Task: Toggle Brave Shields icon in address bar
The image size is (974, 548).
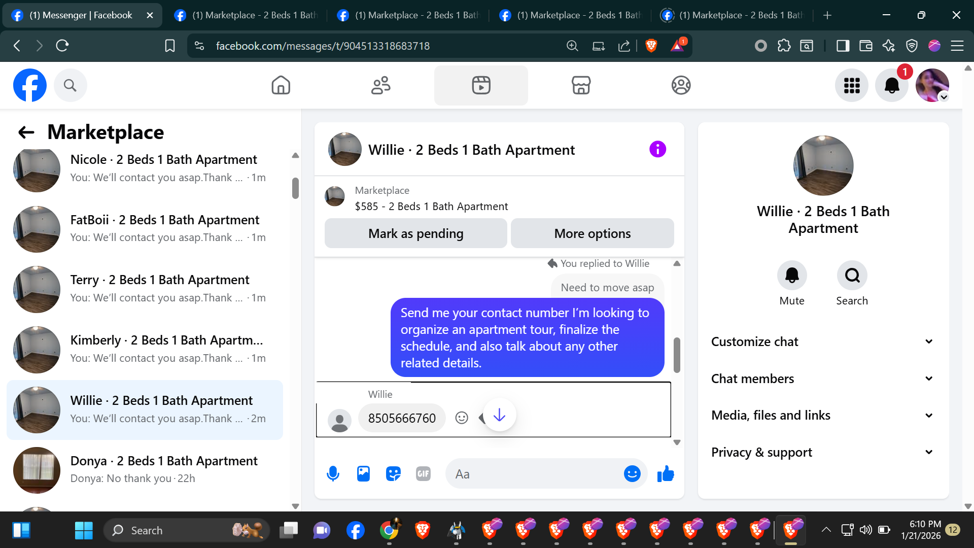Action: coord(651,46)
